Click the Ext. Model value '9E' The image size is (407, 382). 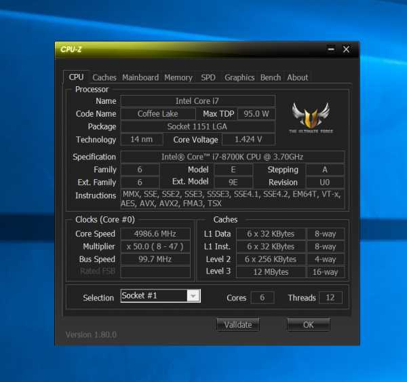pyautogui.click(x=233, y=183)
